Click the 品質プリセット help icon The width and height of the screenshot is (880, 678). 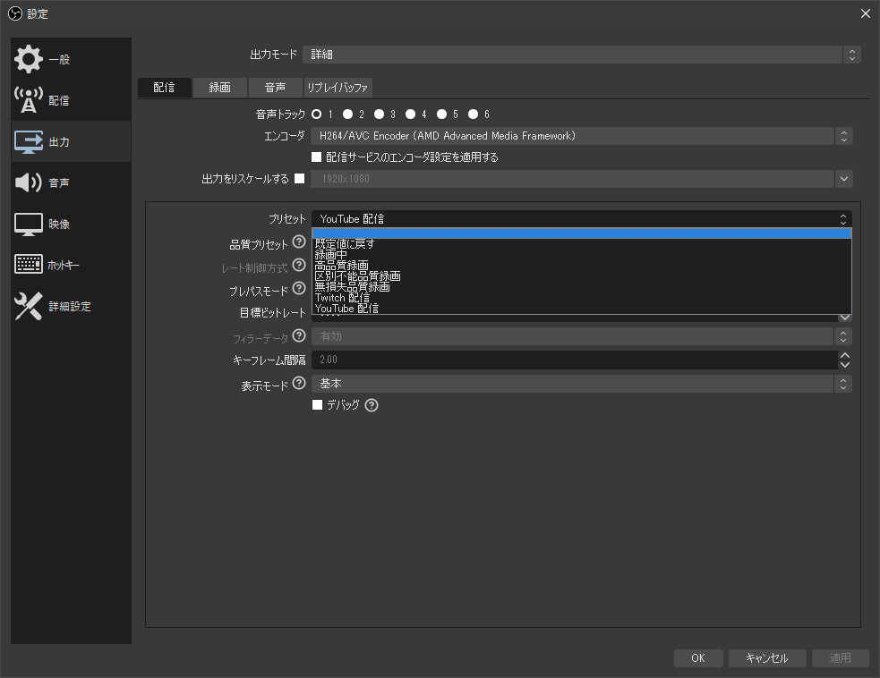299,242
